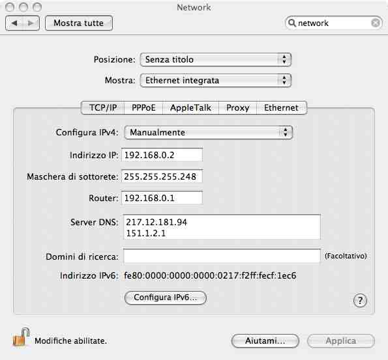Click the back navigation arrow
Image resolution: width=388 pixels, height=360 pixels.
(14, 23)
